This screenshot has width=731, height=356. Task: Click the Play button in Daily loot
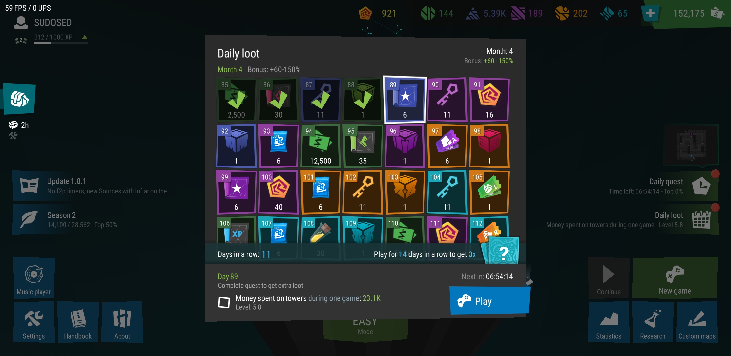coord(490,301)
